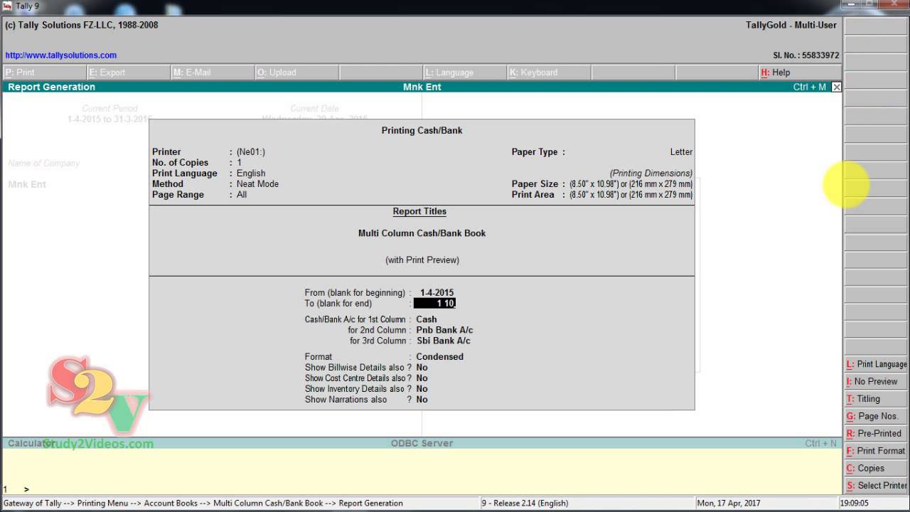The image size is (910, 512).
Task: Click the Gateway of Tally breadcrumb path
Action: [203, 503]
